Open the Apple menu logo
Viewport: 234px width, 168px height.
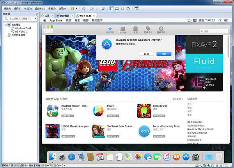tap(44, 20)
